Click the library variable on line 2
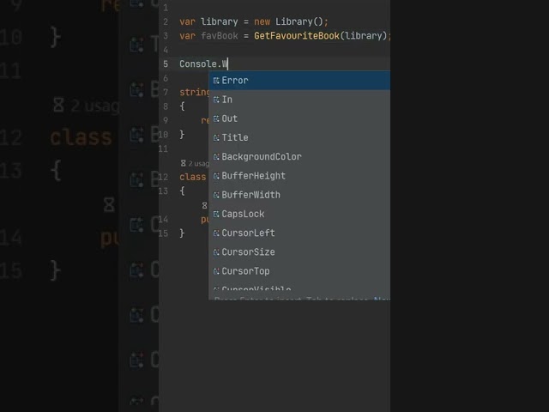This screenshot has height=412, width=549. (x=220, y=21)
